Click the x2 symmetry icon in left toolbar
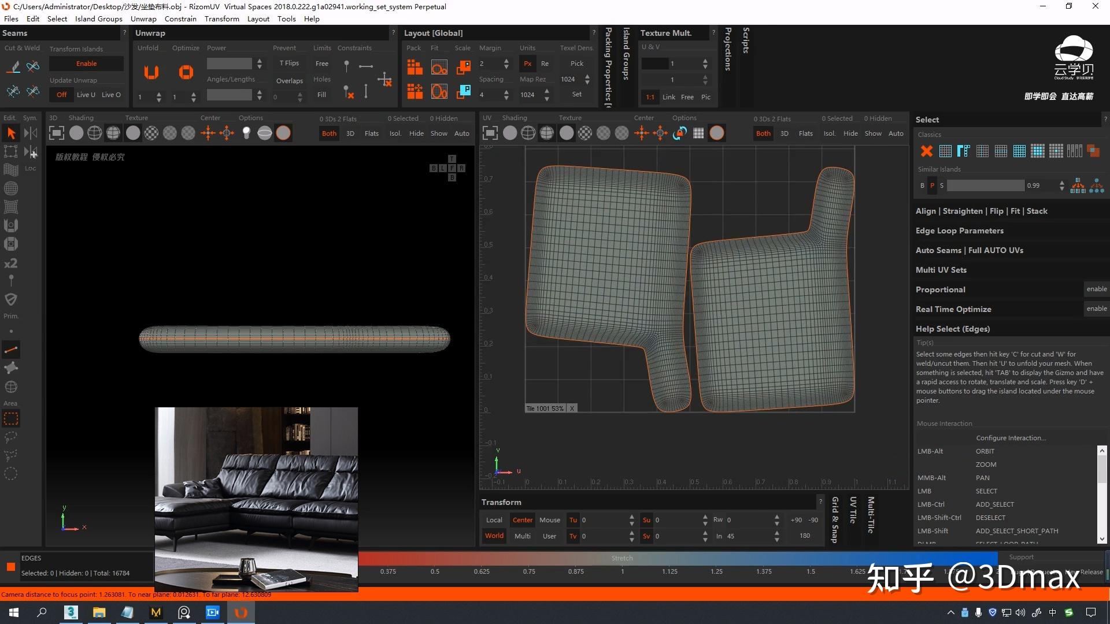The width and height of the screenshot is (1110, 624). pyautogui.click(x=10, y=263)
